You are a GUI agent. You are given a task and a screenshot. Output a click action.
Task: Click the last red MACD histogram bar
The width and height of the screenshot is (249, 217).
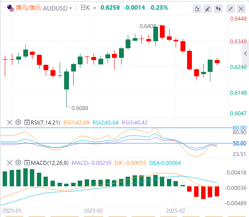coord(217,191)
